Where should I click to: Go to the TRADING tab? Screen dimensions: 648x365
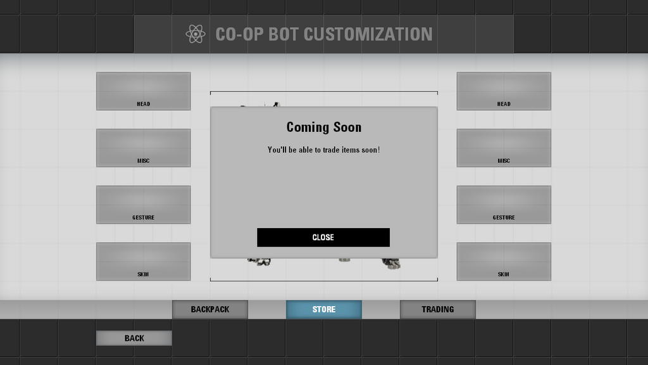(438, 309)
